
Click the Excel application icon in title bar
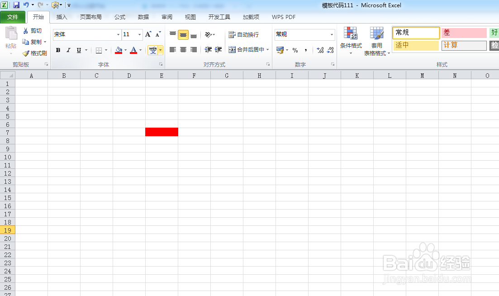pyautogui.click(x=4, y=5)
